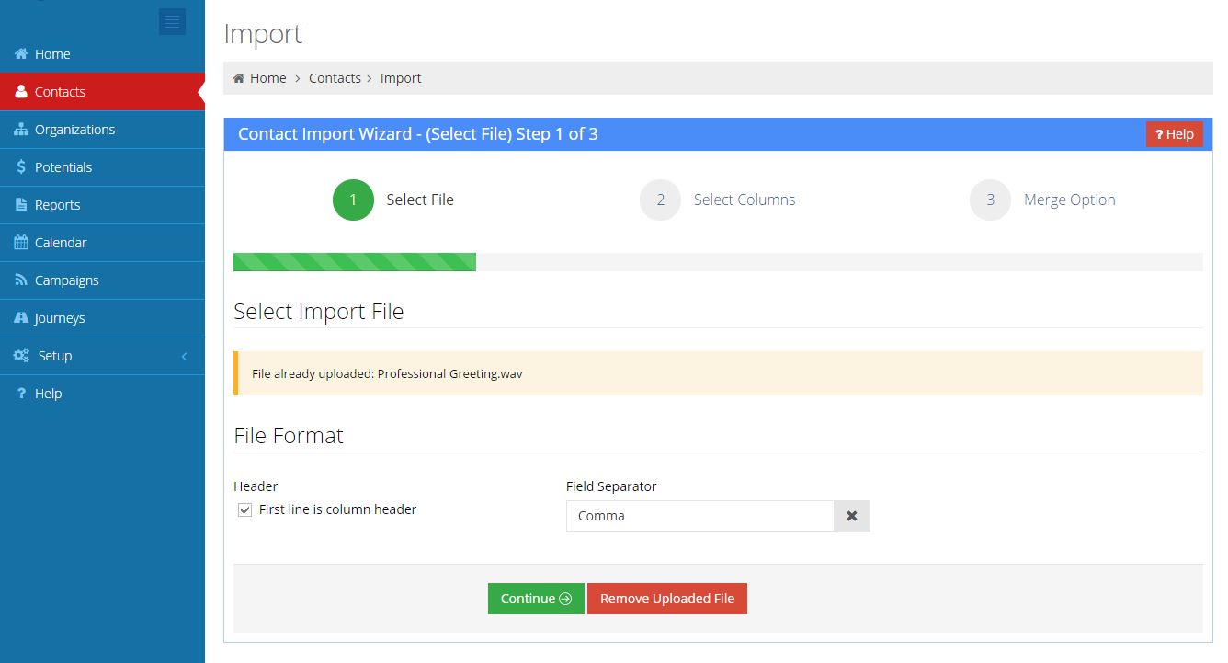This screenshot has width=1228, height=663.
Task: Click the green wizard progress bar
Action: click(355, 262)
